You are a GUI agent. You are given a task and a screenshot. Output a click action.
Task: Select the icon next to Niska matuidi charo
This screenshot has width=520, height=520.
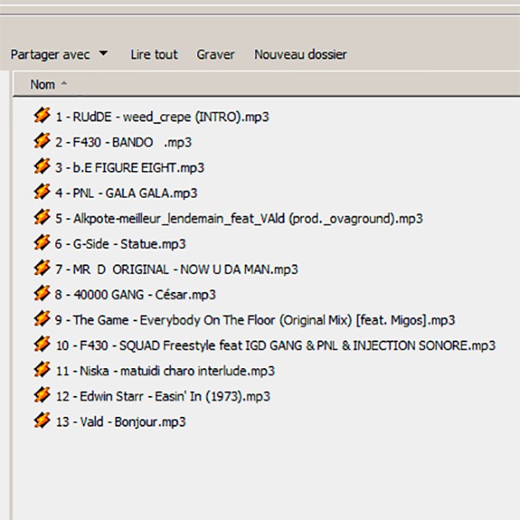click(42, 370)
